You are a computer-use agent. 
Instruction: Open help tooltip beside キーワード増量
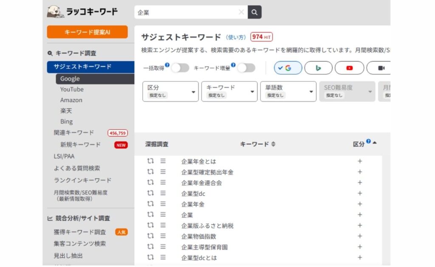233,65
